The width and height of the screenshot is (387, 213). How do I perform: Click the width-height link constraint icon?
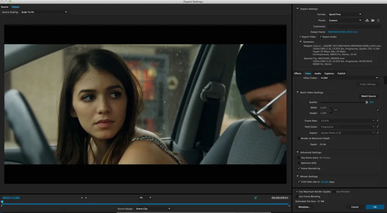point(336,110)
